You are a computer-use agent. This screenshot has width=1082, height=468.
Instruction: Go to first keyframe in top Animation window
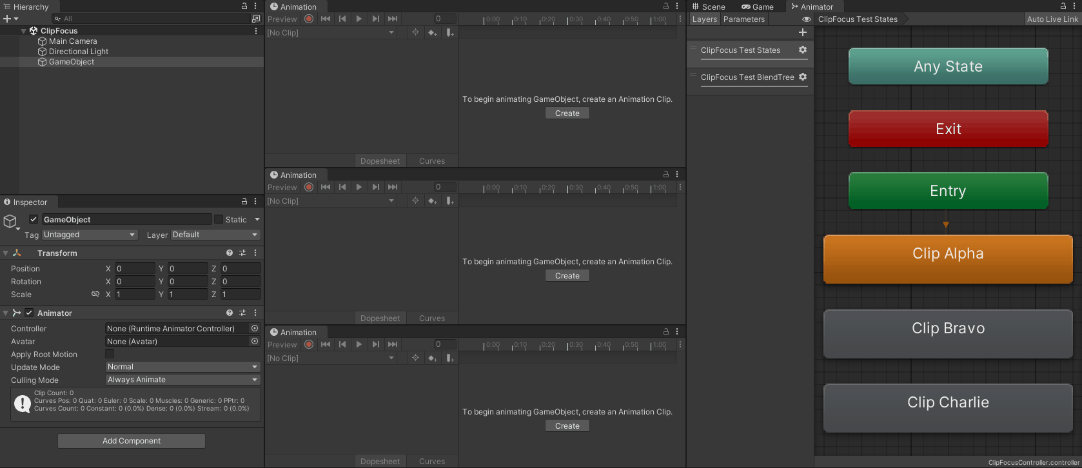click(x=326, y=19)
